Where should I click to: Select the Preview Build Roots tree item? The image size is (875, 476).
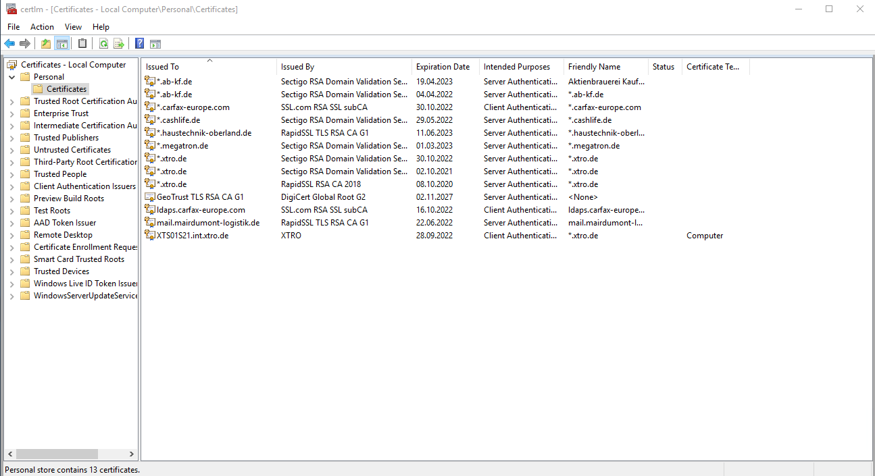pyautogui.click(x=69, y=199)
